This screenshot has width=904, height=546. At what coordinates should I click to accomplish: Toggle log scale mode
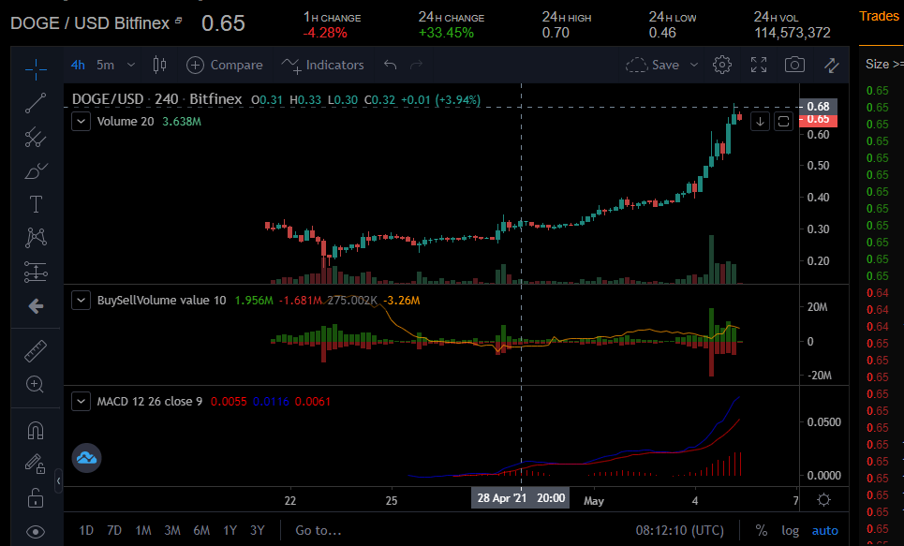click(x=790, y=530)
